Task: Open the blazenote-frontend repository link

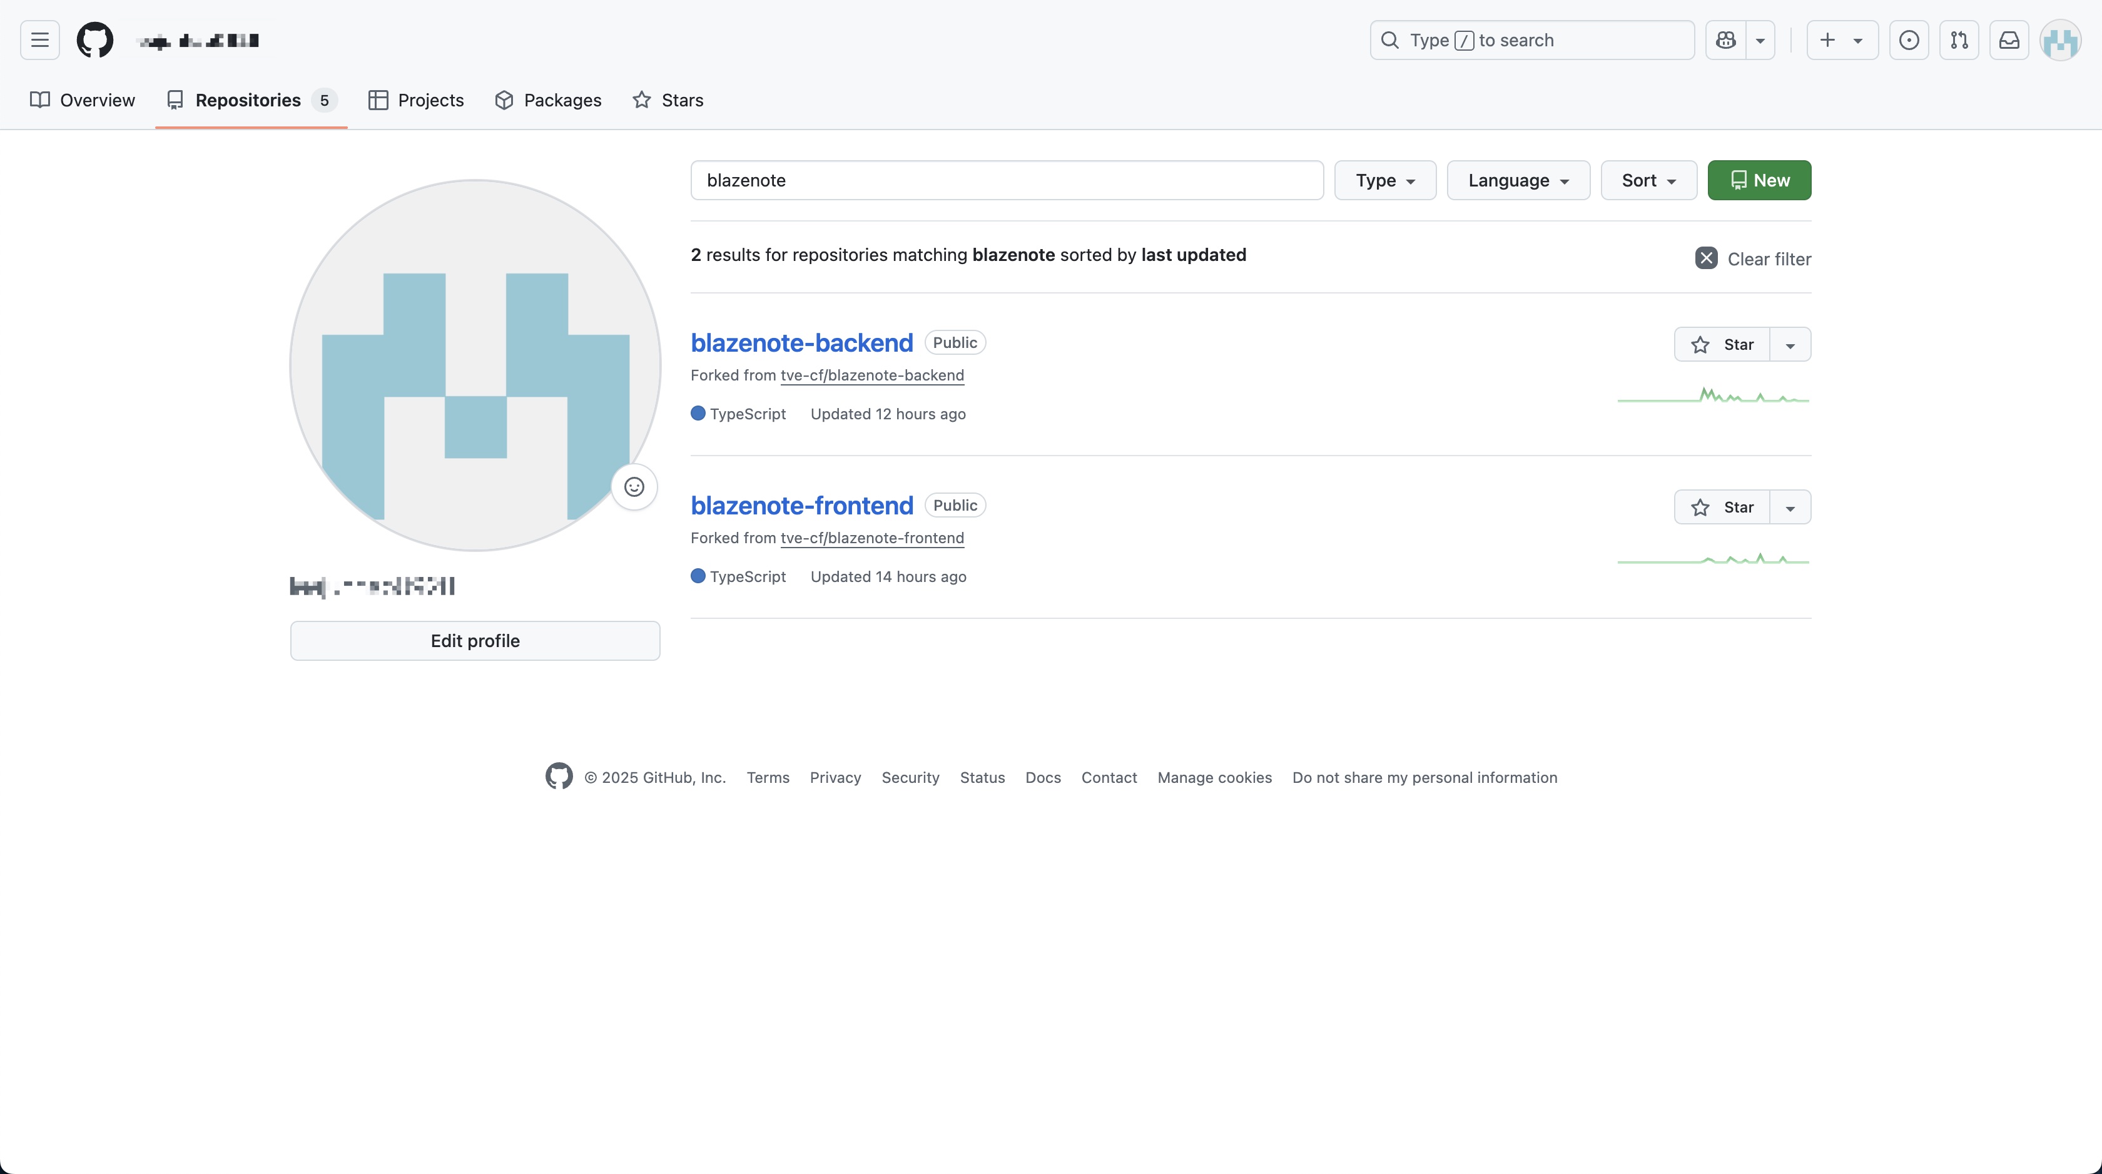Action: [801, 506]
